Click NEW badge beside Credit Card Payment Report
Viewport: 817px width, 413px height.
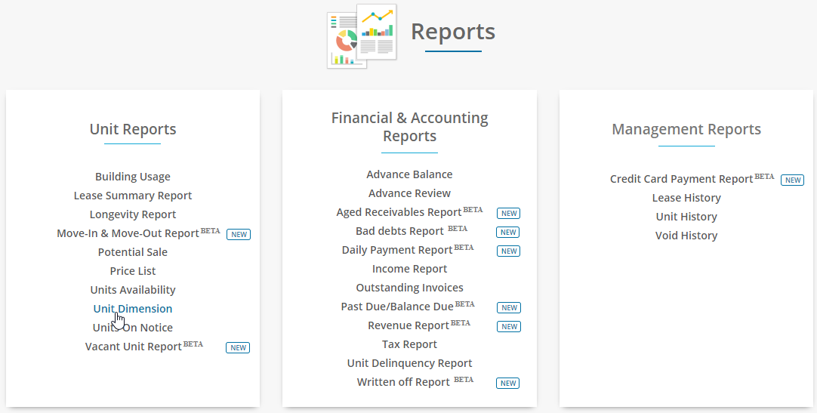point(792,180)
